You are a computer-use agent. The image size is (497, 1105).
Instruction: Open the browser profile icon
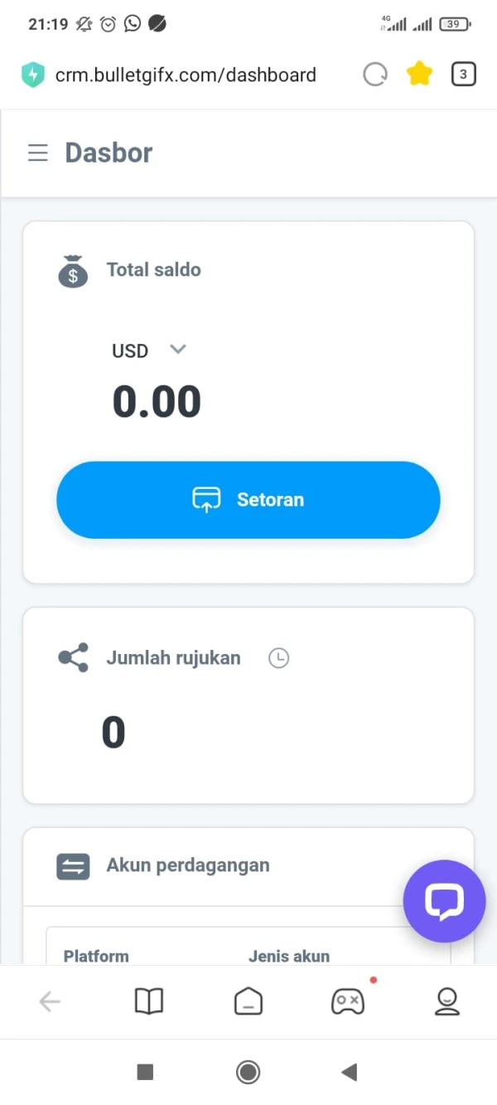click(447, 1001)
